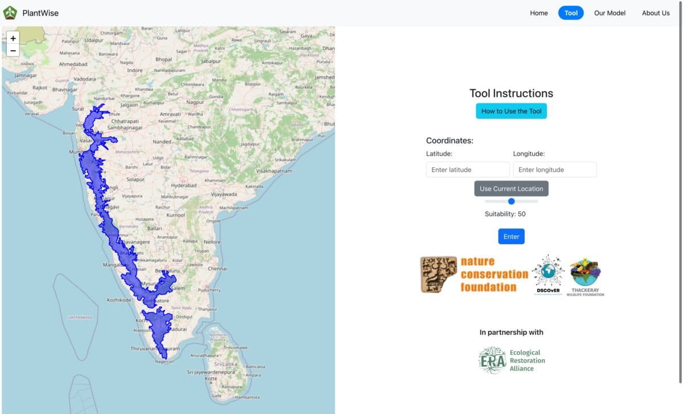Open the About Us page

[656, 13]
